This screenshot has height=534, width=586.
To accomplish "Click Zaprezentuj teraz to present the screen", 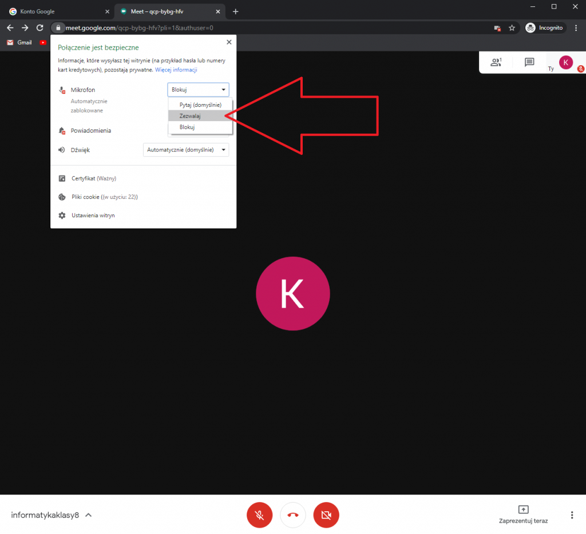I will click(523, 514).
